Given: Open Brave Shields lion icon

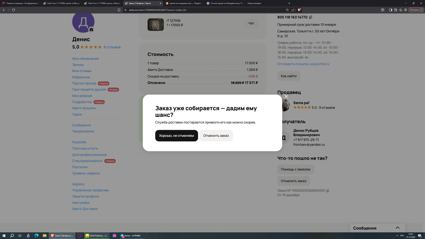Looking at the screenshot, I should 299,10.
